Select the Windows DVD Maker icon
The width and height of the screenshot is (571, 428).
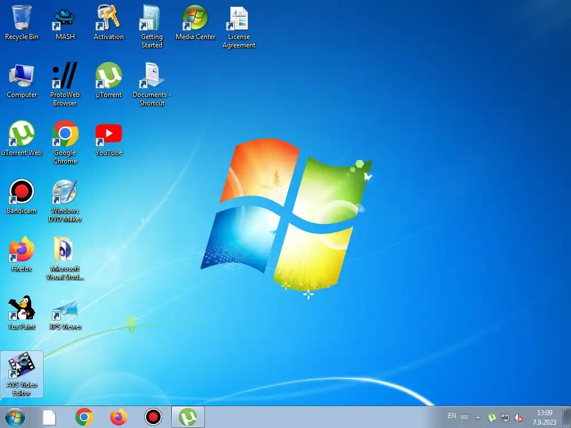tap(65, 201)
